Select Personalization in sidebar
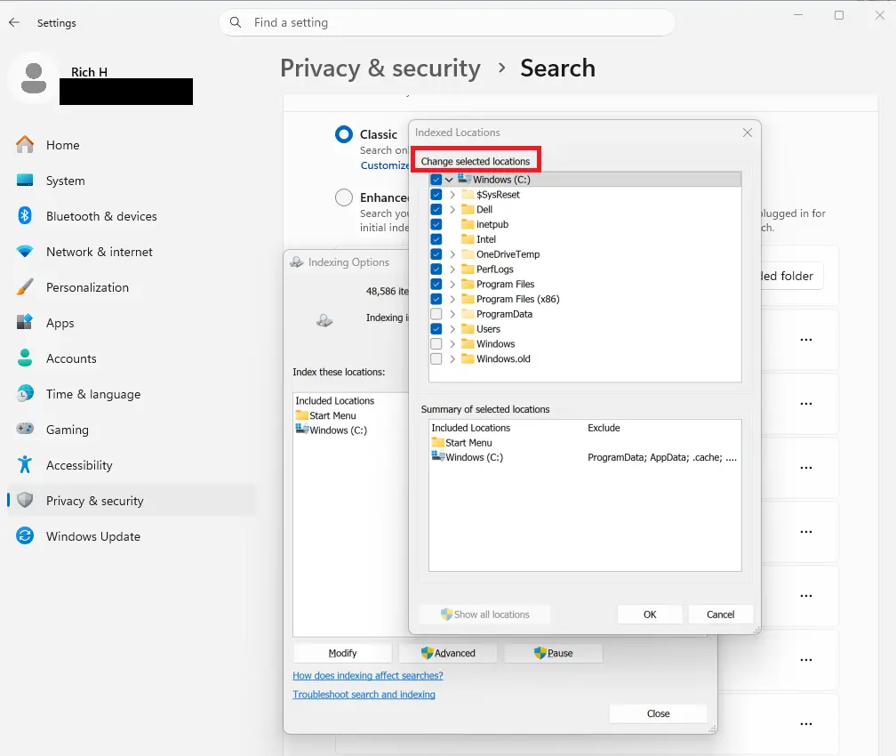The width and height of the screenshot is (896, 756). (132, 287)
